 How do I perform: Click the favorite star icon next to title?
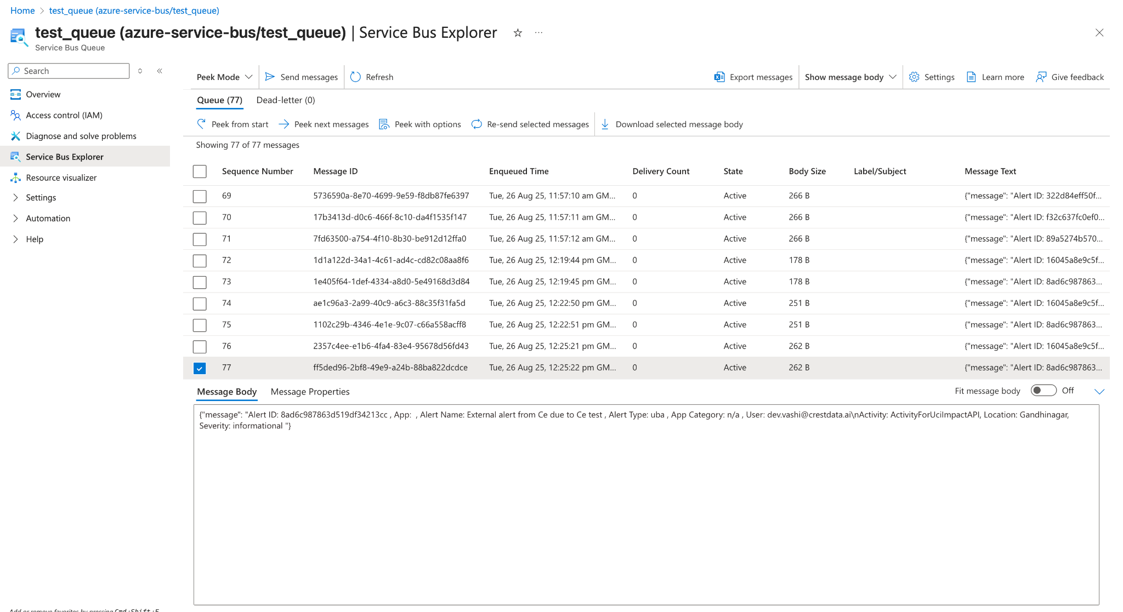coord(517,33)
